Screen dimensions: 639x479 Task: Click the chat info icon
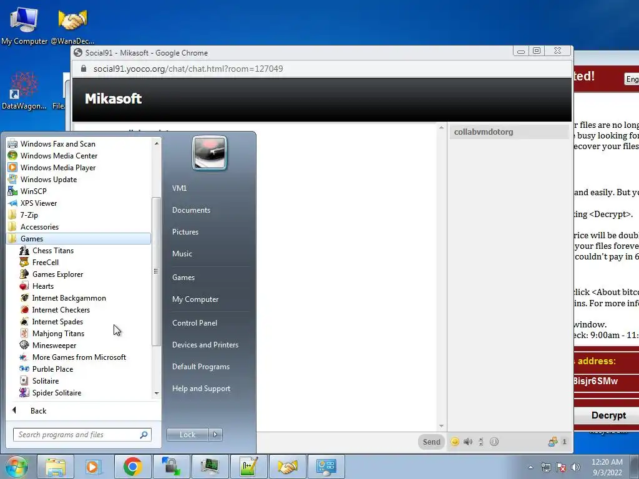pos(494,442)
